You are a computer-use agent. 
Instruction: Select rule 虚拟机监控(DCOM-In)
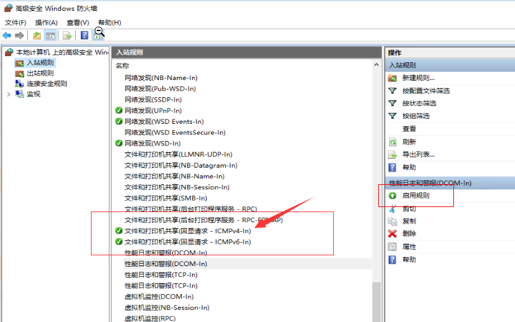159,297
